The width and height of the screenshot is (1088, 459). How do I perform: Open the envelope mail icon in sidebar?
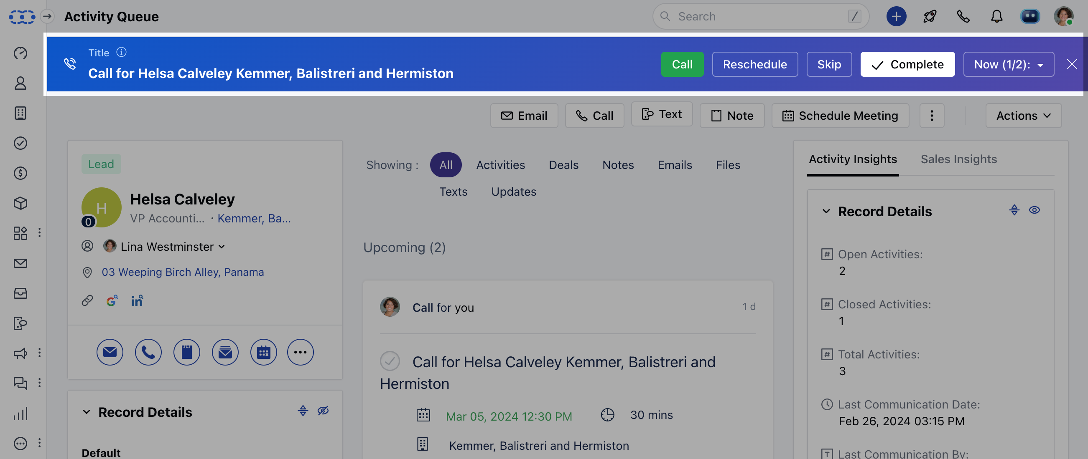pyautogui.click(x=20, y=263)
